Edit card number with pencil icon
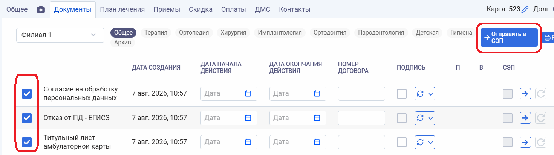 (x=525, y=9)
